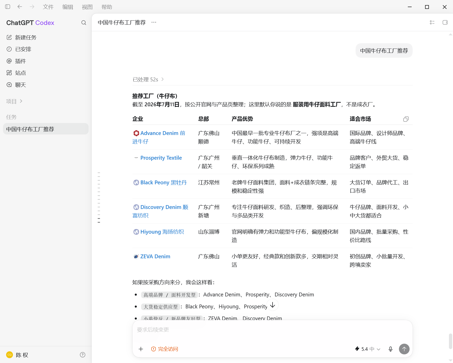The width and height of the screenshot is (453, 363).
Task: Expand the 已处理 52s details
Action: tap(148, 79)
